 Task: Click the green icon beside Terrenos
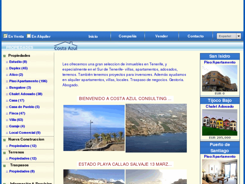point(4,153)
